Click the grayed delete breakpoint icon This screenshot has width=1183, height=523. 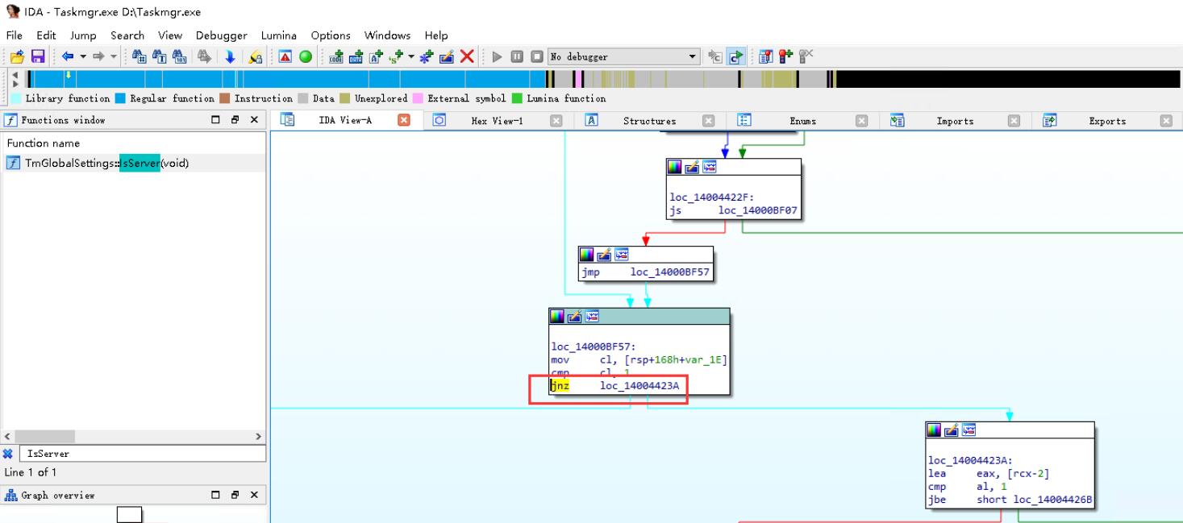(804, 56)
